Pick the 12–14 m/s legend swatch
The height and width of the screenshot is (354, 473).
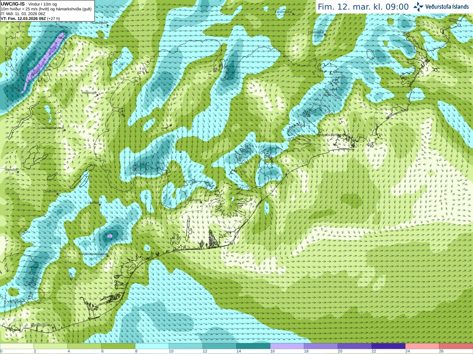pos(220,346)
